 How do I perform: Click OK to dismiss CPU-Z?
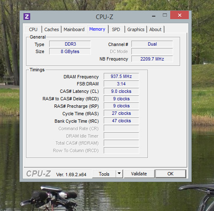coord(171,174)
